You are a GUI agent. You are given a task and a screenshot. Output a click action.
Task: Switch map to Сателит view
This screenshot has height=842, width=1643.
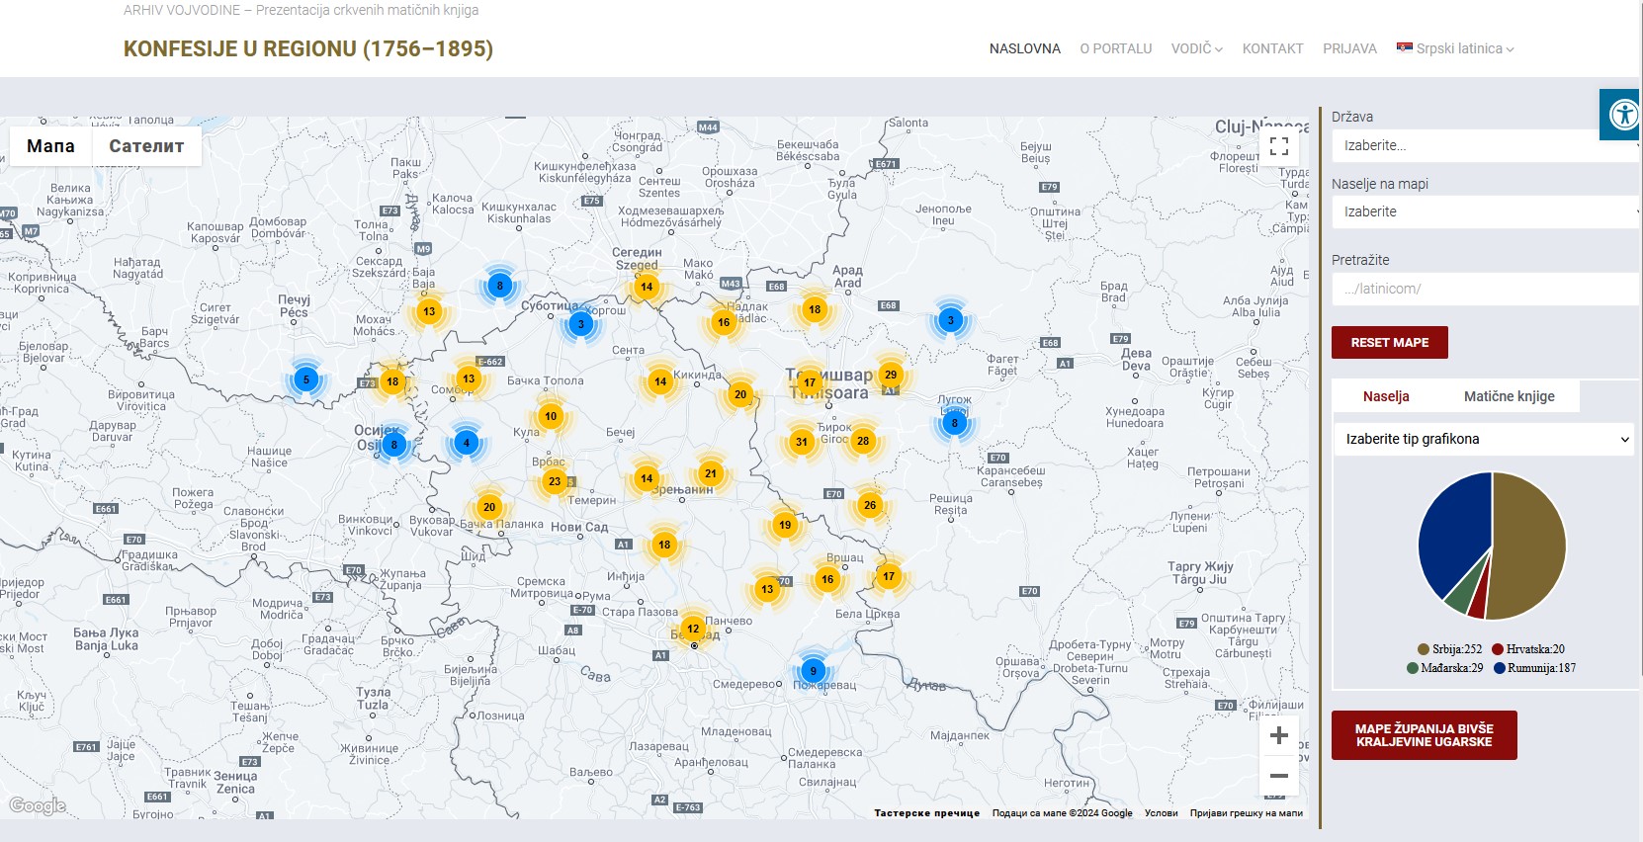(x=146, y=146)
